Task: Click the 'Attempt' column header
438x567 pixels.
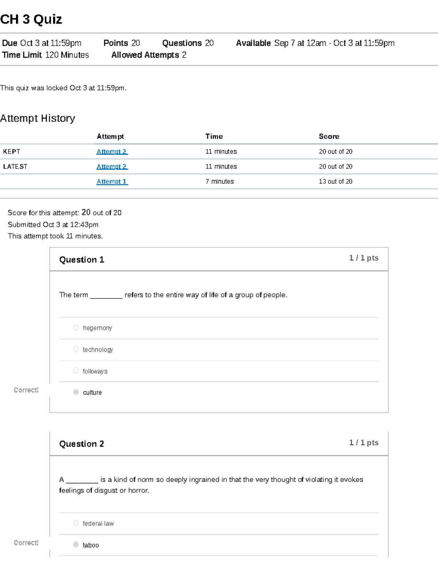Action: point(110,137)
